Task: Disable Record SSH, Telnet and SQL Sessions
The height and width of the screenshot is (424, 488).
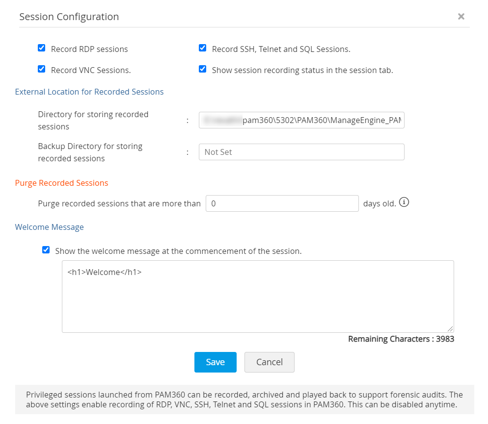Action: pos(202,49)
